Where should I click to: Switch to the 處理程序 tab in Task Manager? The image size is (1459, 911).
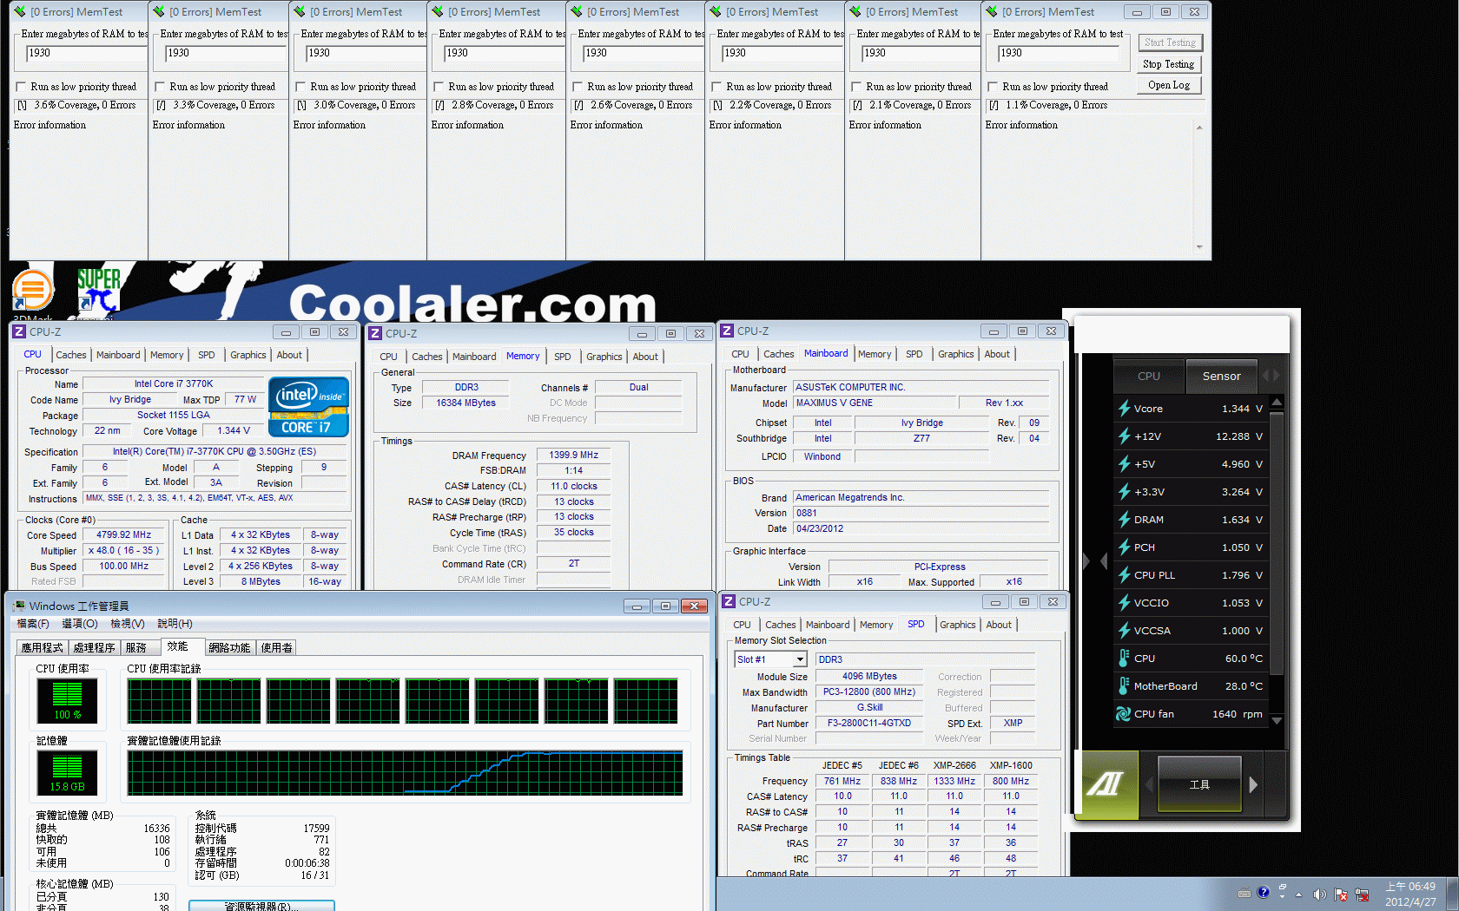[95, 648]
